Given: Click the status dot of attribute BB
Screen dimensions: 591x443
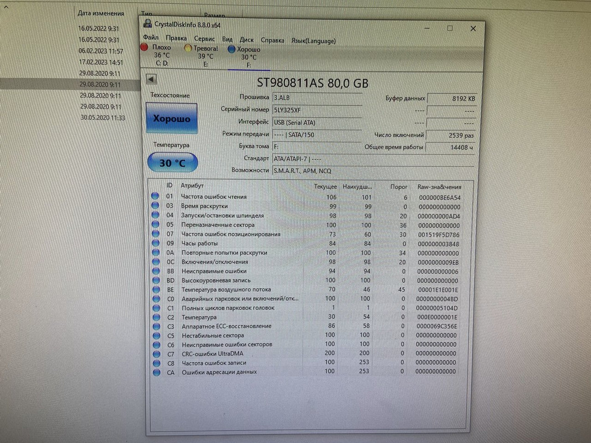Looking at the screenshot, I should pyautogui.click(x=156, y=271).
